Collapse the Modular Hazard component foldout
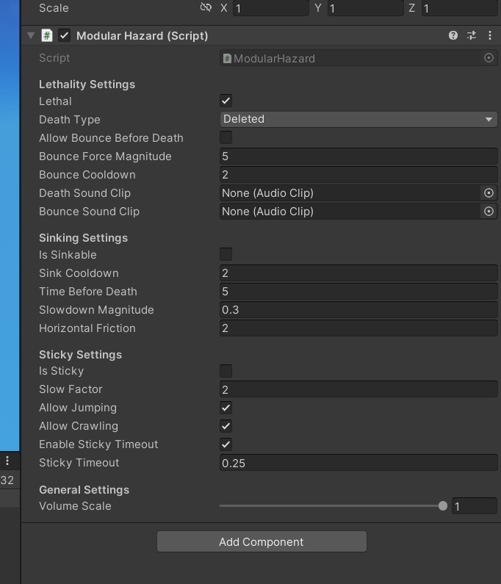The image size is (501, 584). pyautogui.click(x=31, y=36)
